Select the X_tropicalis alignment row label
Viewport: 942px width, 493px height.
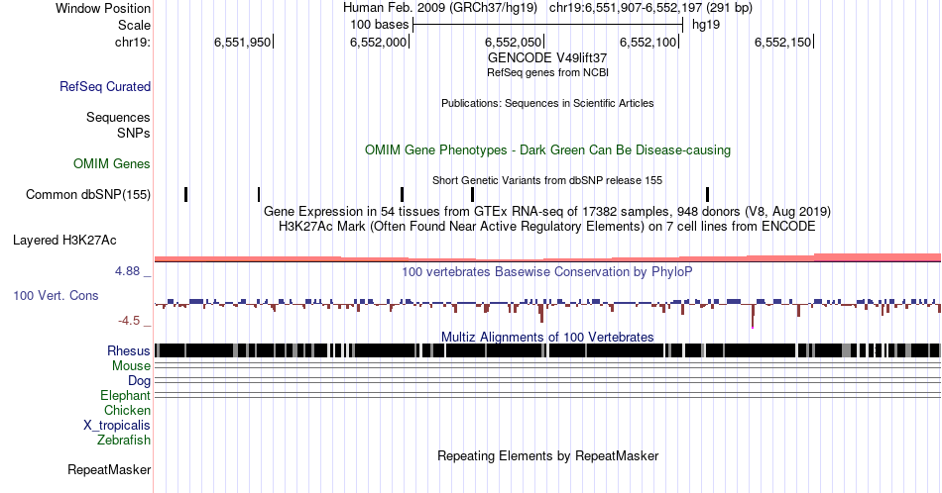[117, 426]
